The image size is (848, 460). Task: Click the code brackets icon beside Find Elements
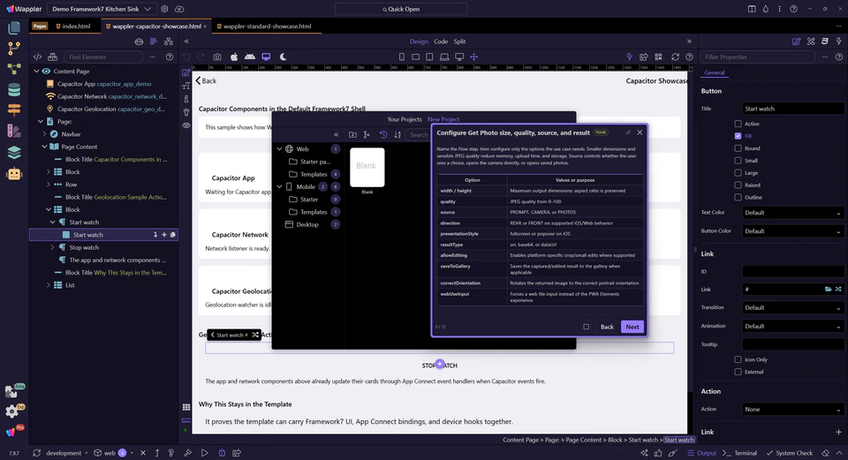(37, 57)
